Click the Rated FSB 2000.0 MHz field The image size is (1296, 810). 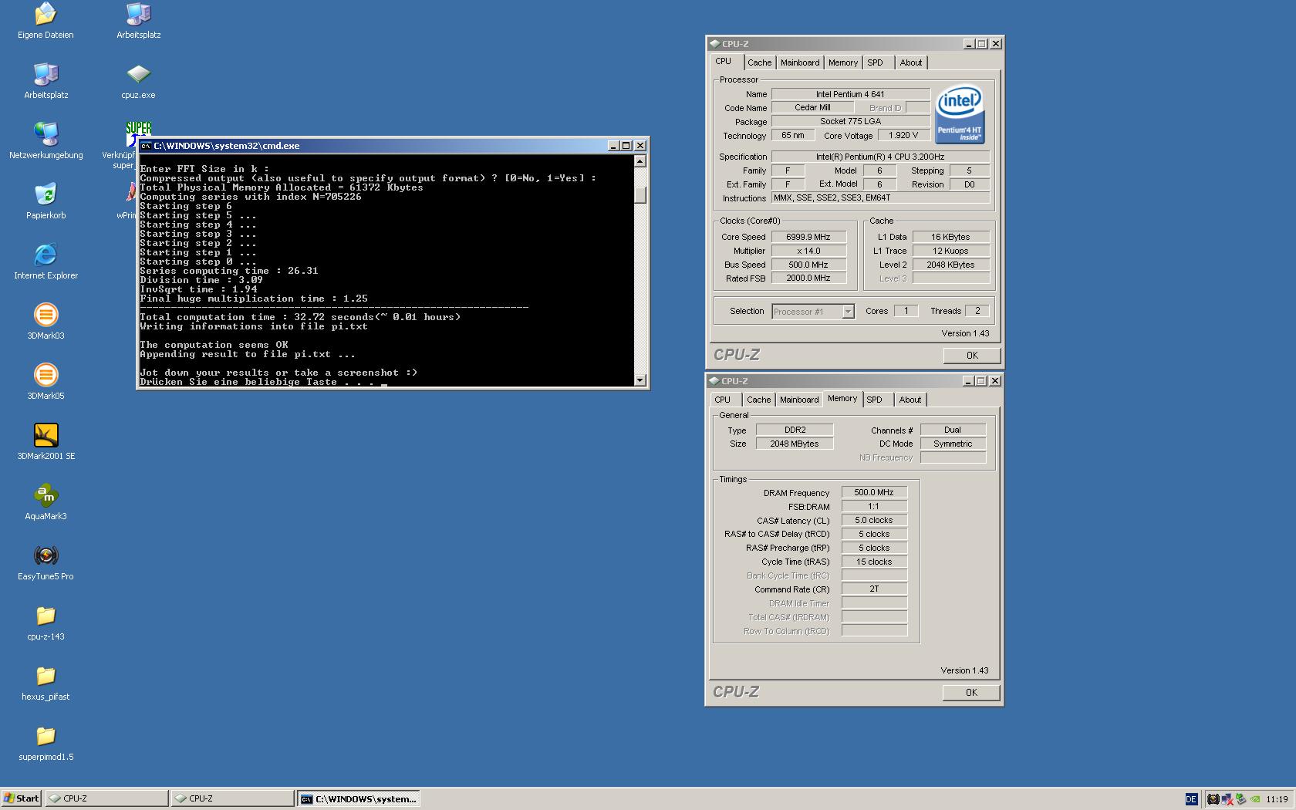point(808,278)
